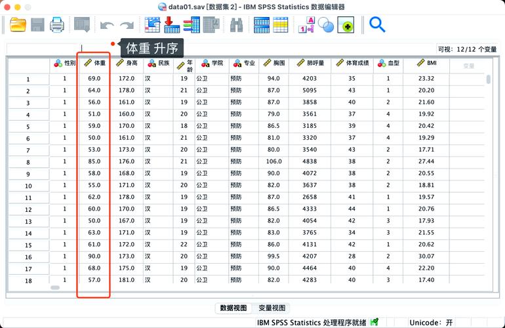Click 体育成绩 cell value 28
The image size is (505, 328).
352,256
